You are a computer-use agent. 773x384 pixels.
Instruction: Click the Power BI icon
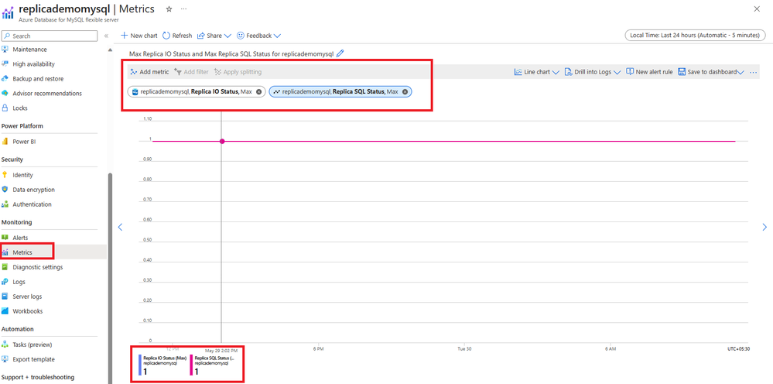(x=5, y=142)
